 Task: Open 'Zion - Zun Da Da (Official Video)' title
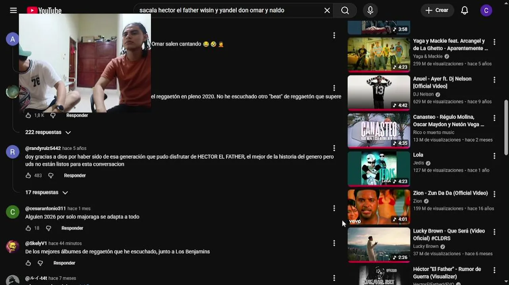tap(450, 193)
